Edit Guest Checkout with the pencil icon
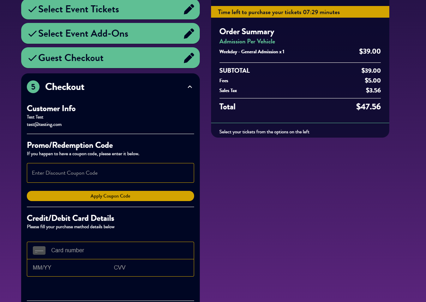The width and height of the screenshot is (426, 302). click(x=189, y=58)
